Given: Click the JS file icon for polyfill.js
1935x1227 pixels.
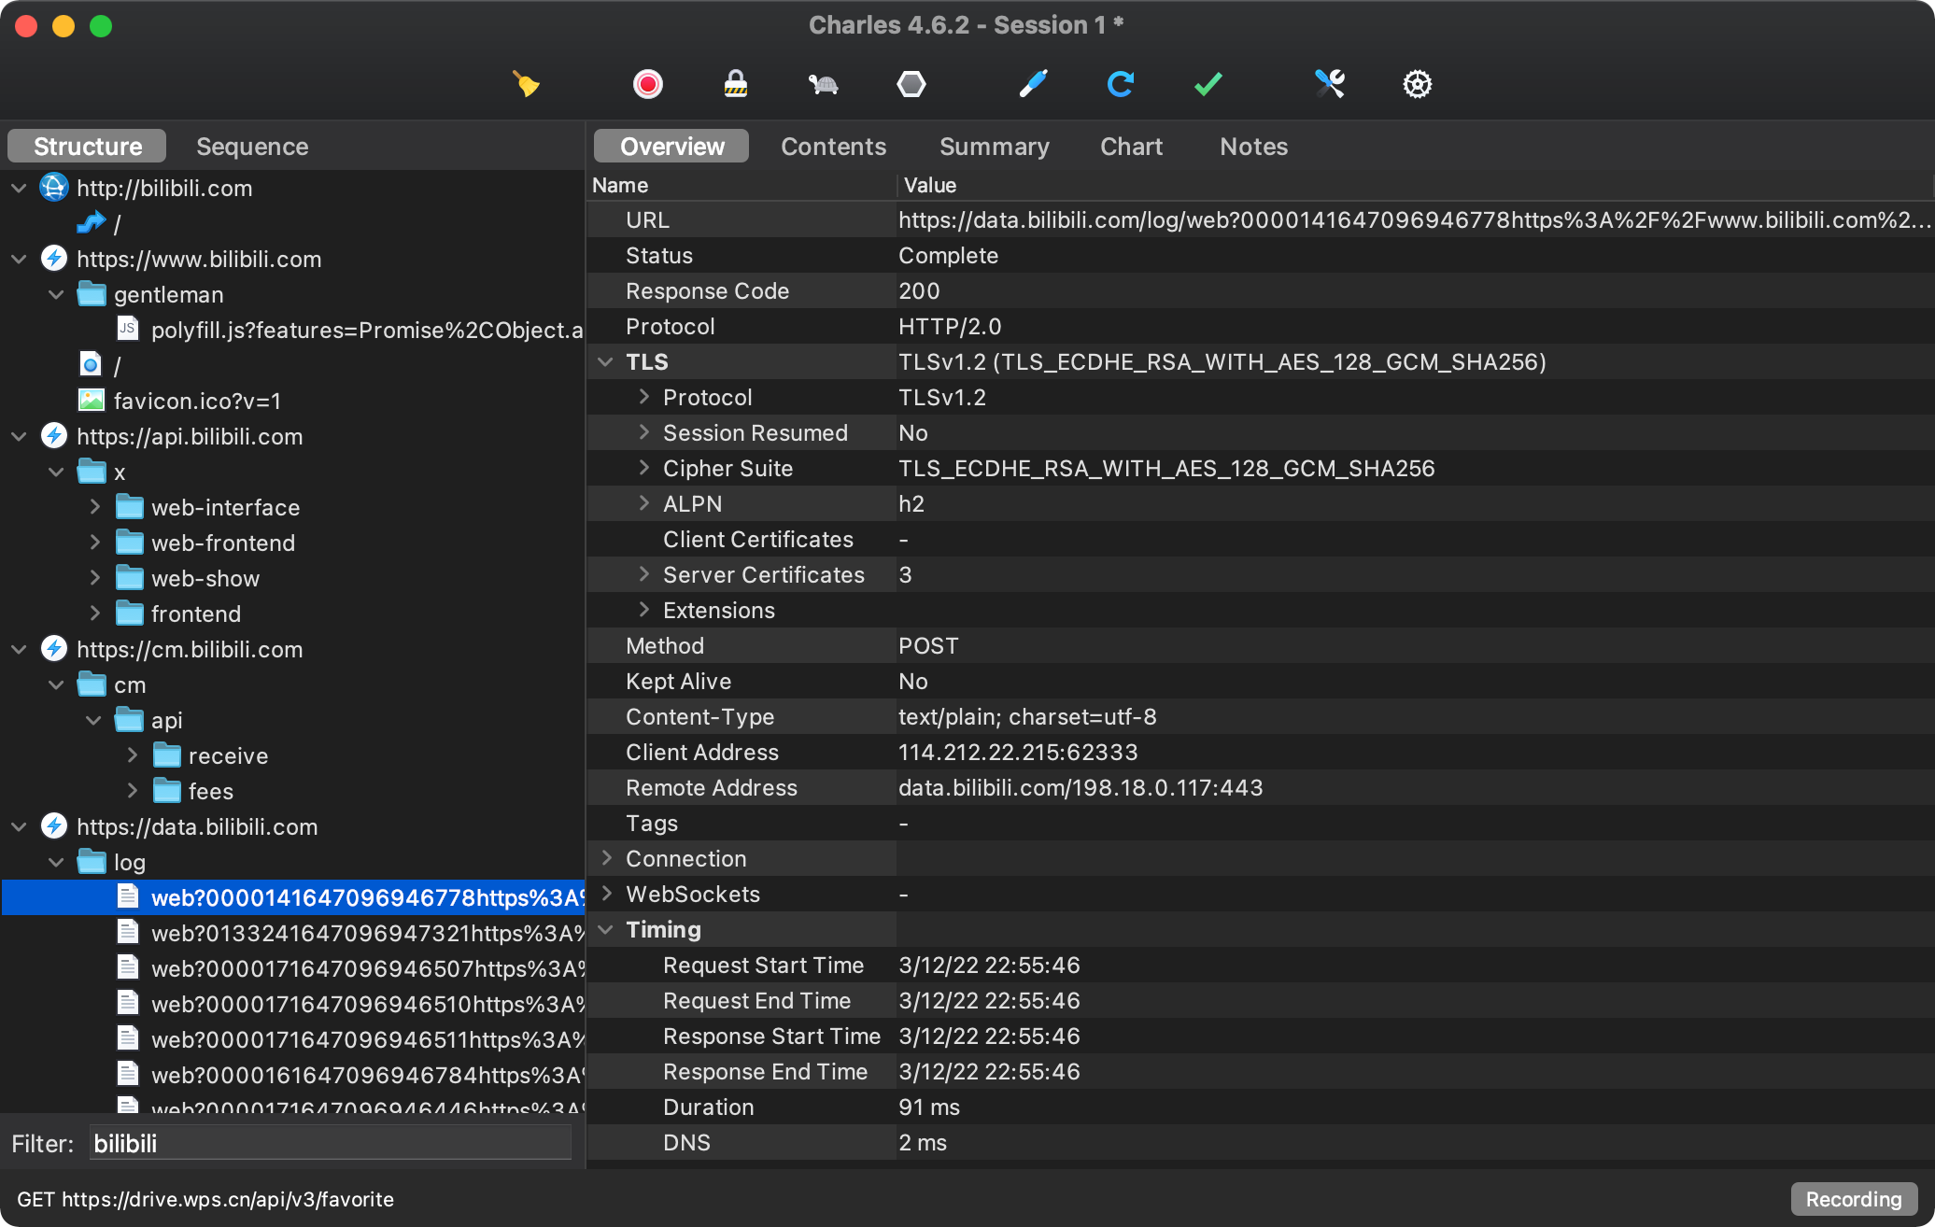Looking at the screenshot, I should [x=128, y=329].
